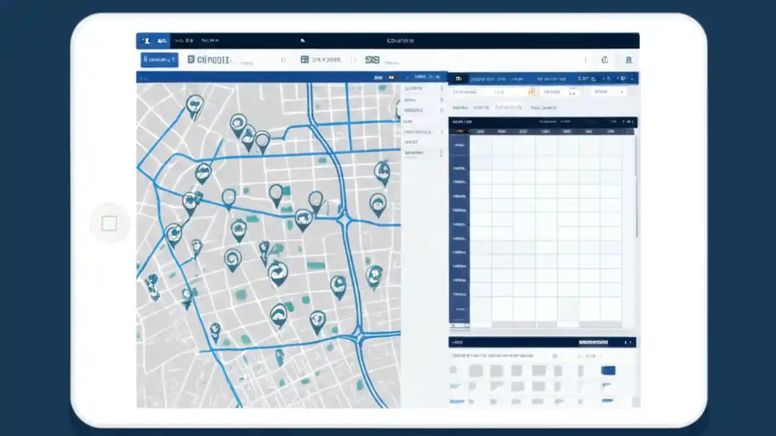
Task: Expand the last sidebar entry with the chevron
Action: pos(417,153)
